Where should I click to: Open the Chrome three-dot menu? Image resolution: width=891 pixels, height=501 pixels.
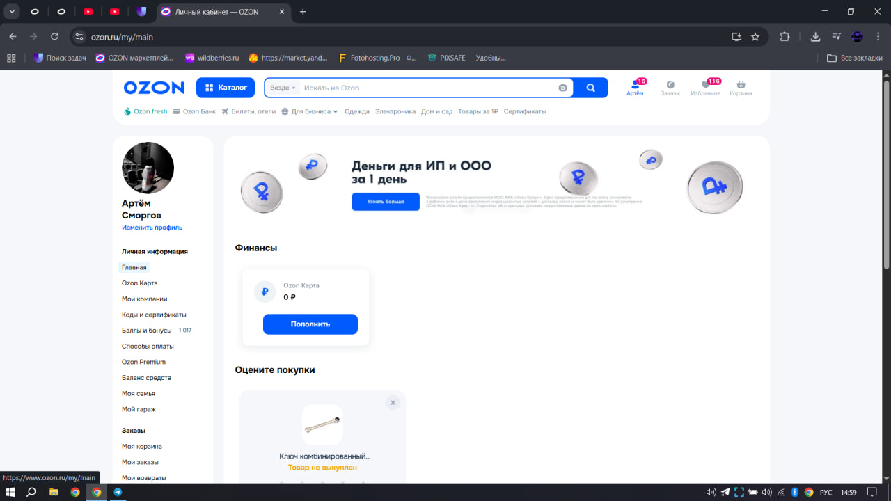[878, 37]
